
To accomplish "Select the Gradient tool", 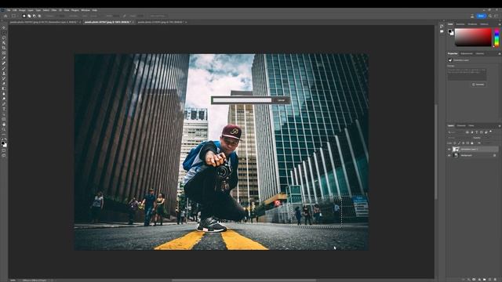I will (x=4, y=89).
